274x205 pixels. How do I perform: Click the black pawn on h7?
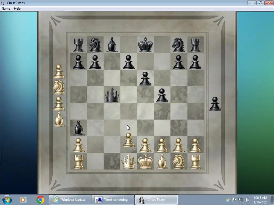click(195, 62)
